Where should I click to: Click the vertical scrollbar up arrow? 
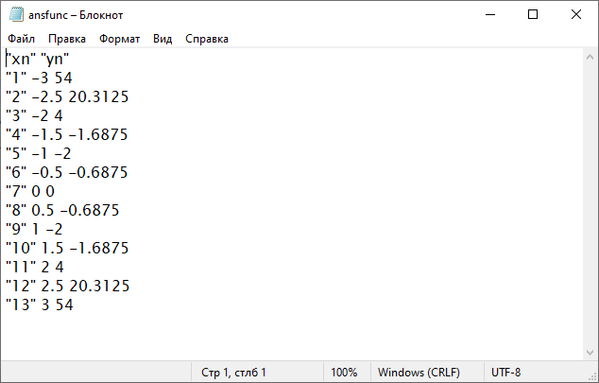click(x=589, y=57)
